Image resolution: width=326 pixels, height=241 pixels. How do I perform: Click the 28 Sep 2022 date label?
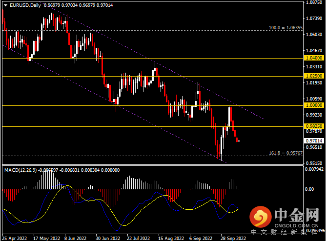[233, 238]
